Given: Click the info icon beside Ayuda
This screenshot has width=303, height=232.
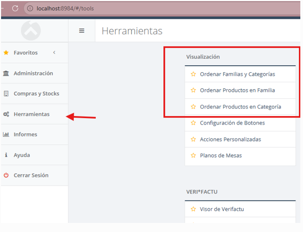Looking at the screenshot, I should 6,155.
